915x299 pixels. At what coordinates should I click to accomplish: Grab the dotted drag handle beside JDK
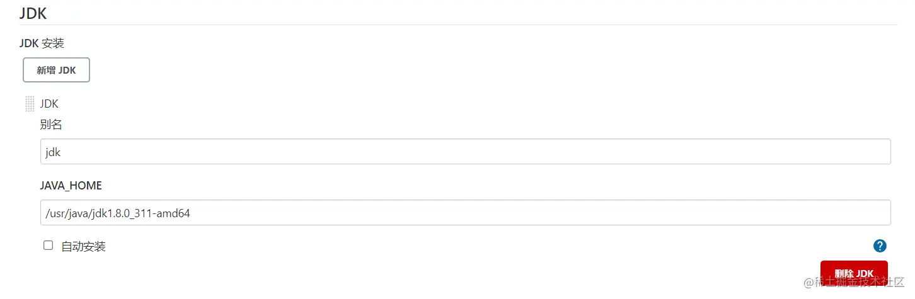pos(29,104)
